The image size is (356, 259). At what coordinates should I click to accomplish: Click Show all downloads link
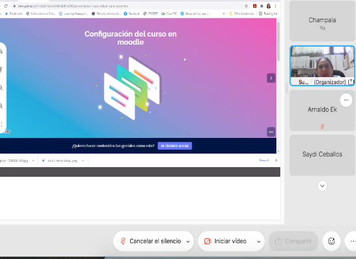pyautogui.click(x=263, y=161)
